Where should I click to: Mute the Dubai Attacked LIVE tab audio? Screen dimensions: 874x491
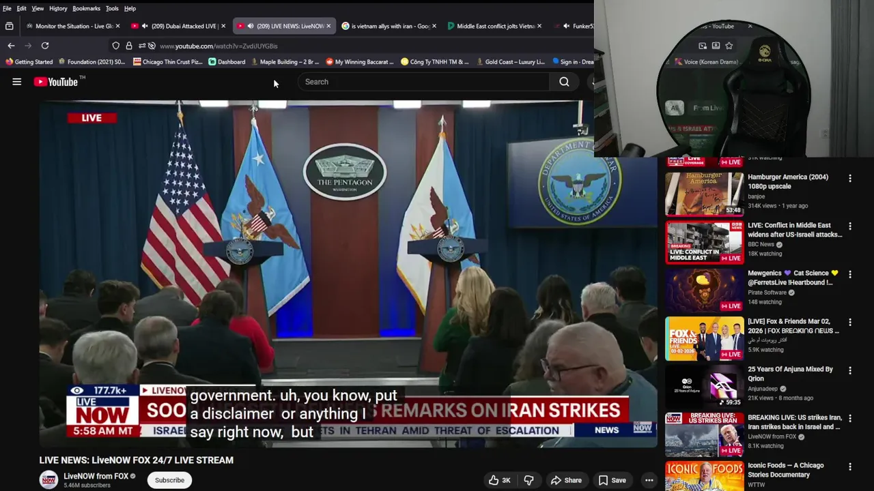(144, 26)
